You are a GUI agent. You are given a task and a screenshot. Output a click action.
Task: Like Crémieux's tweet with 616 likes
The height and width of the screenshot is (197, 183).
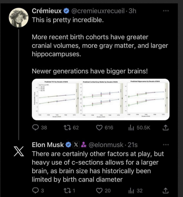[x=99, y=128]
